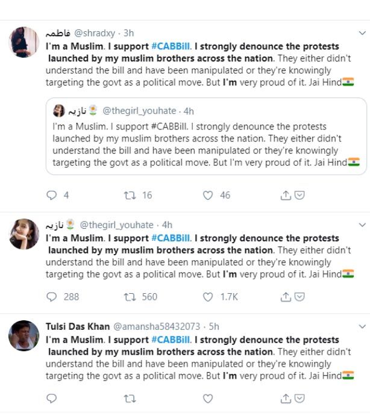
Task: Reply to Tulsi Das Khan's tweet
Action: coord(52,398)
